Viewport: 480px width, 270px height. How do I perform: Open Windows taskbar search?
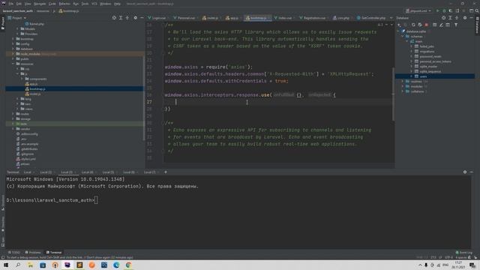pyautogui.click(x=18, y=265)
